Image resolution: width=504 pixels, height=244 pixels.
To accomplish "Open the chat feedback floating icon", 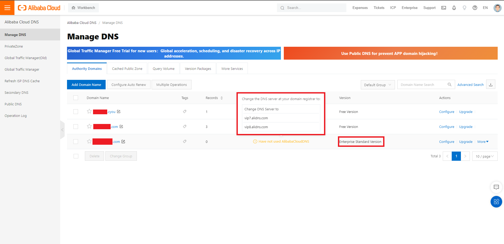I will click(x=496, y=187).
